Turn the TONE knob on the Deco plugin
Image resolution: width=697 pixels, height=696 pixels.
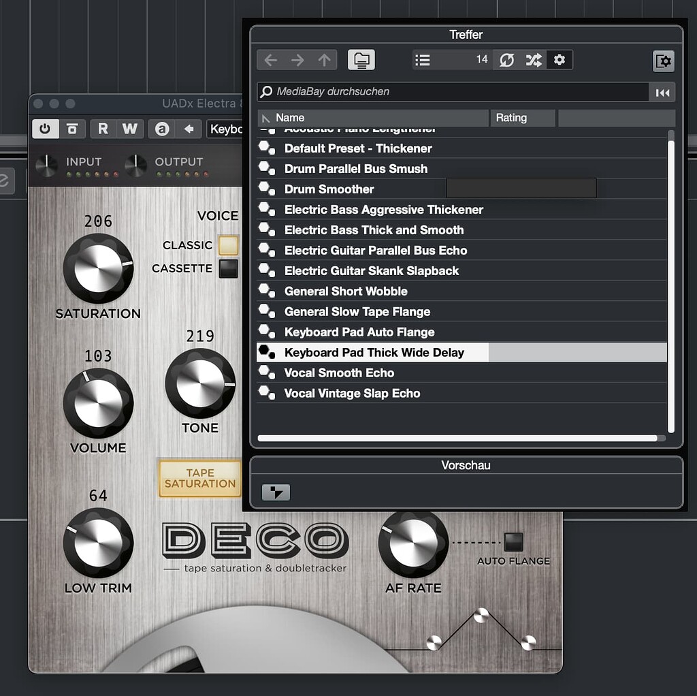click(199, 387)
